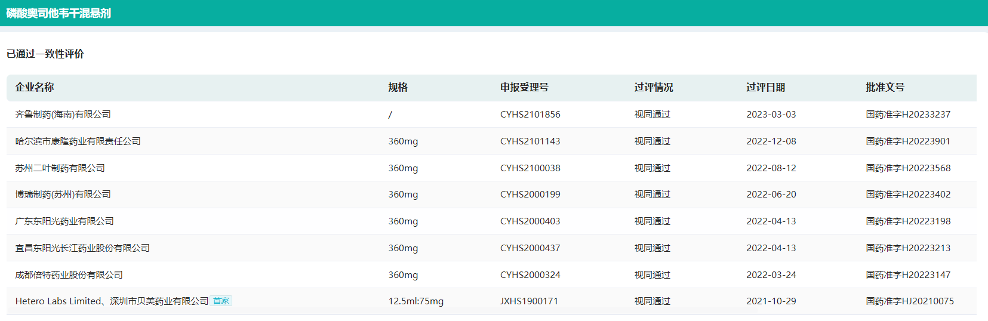988x321 pixels.
Task: Click the 过评情况 column header
Action: (x=653, y=88)
